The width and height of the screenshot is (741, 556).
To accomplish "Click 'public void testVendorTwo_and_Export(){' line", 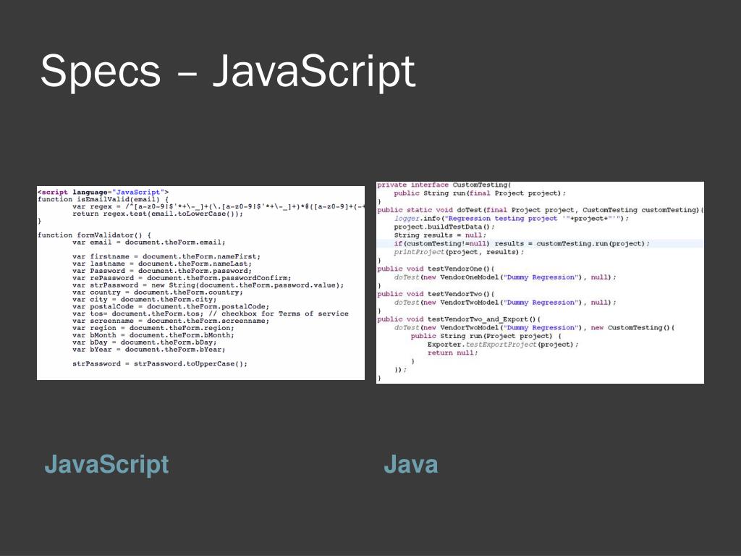I will pyautogui.click(x=459, y=319).
